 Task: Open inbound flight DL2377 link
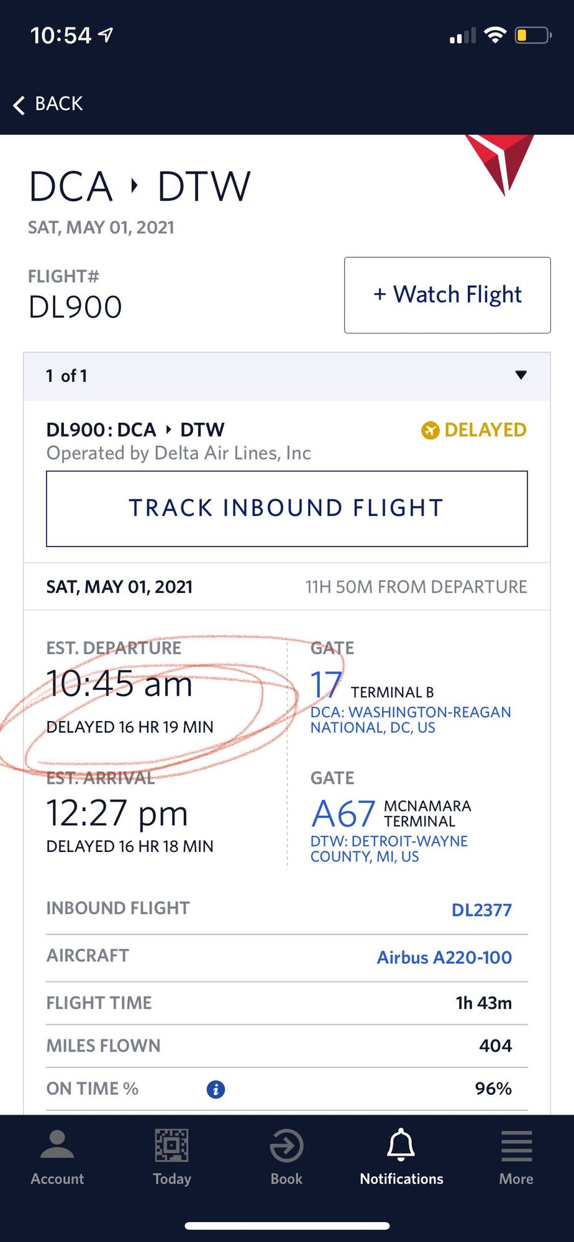[x=481, y=910]
